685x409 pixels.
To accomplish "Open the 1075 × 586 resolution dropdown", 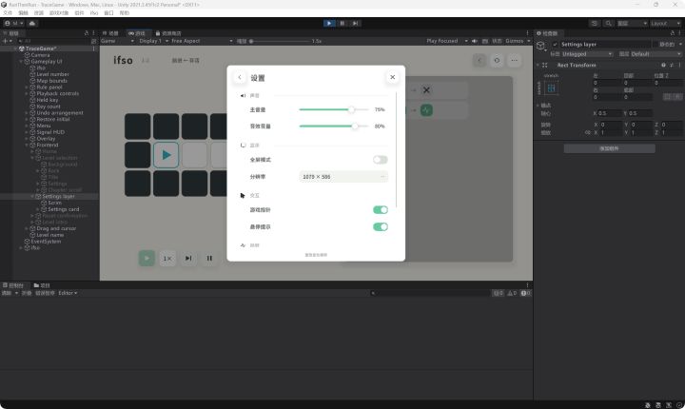I will coord(343,177).
